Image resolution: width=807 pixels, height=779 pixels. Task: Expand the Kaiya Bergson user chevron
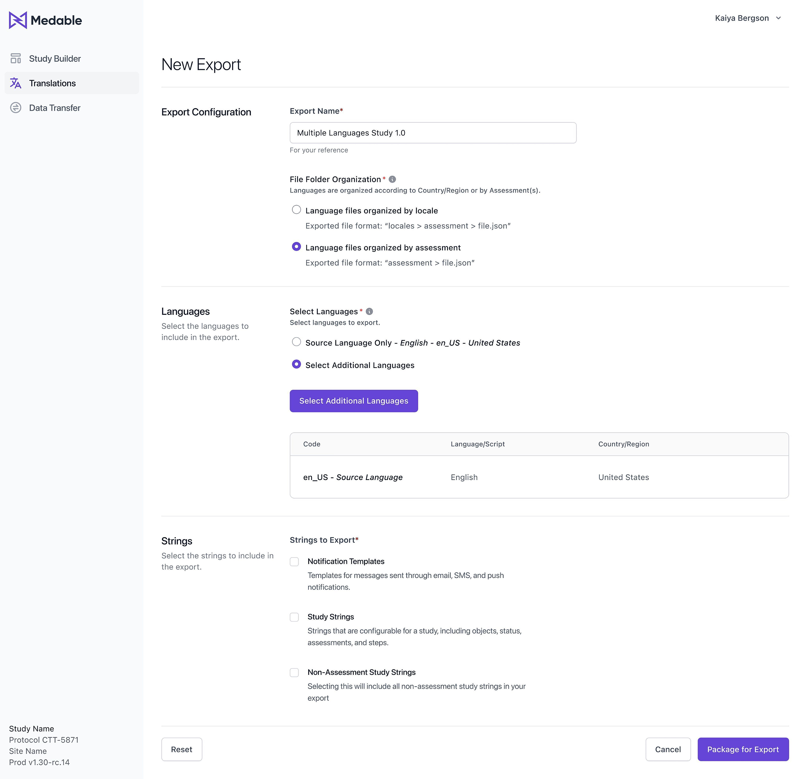[x=778, y=18]
